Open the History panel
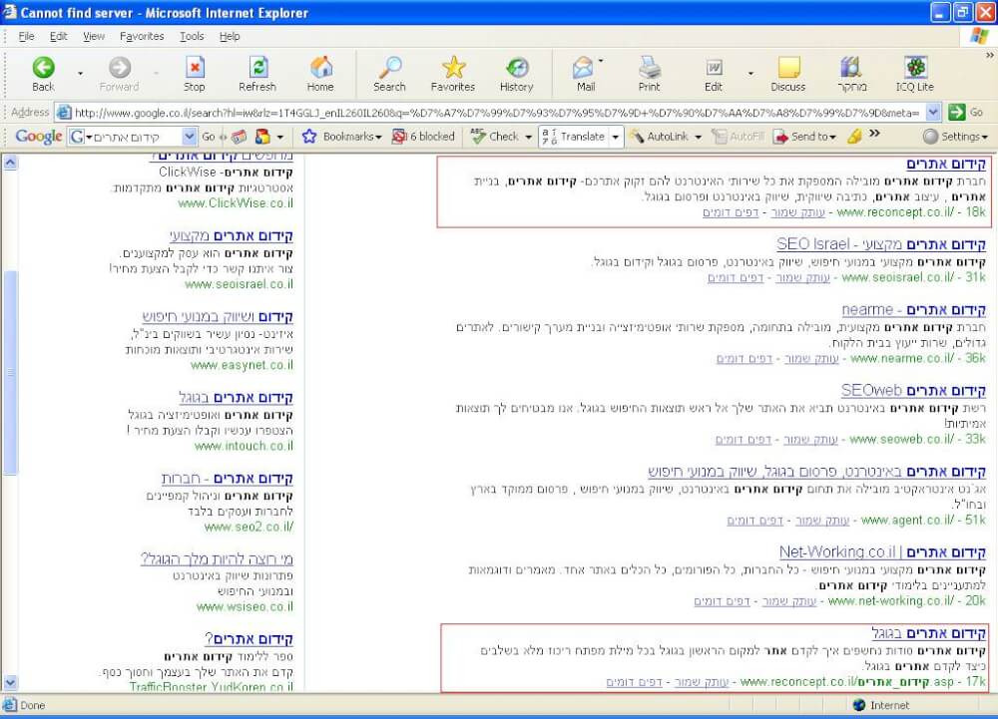This screenshot has height=719, width=998. (516, 74)
